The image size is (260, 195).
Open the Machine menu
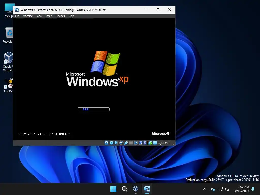click(28, 16)
